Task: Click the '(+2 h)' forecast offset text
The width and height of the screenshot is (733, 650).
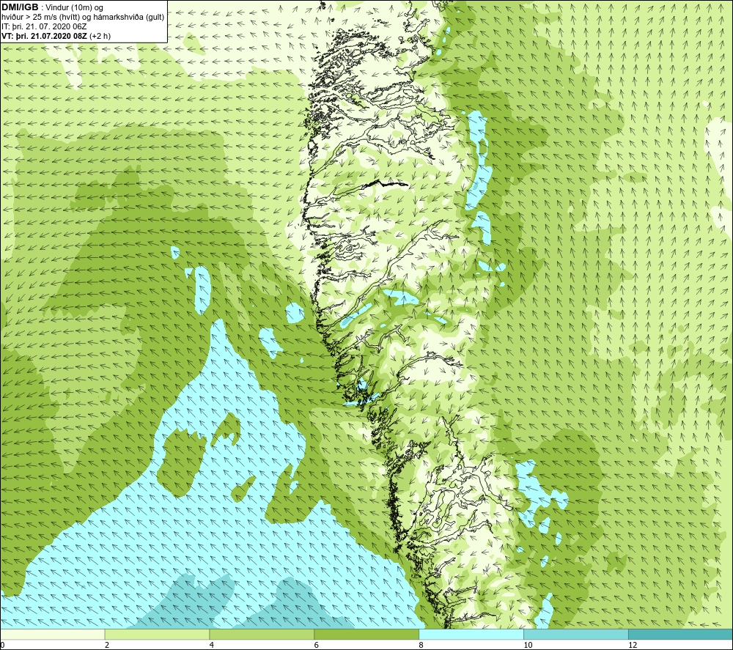Action: pyautogui.click(x=100, y=36)
